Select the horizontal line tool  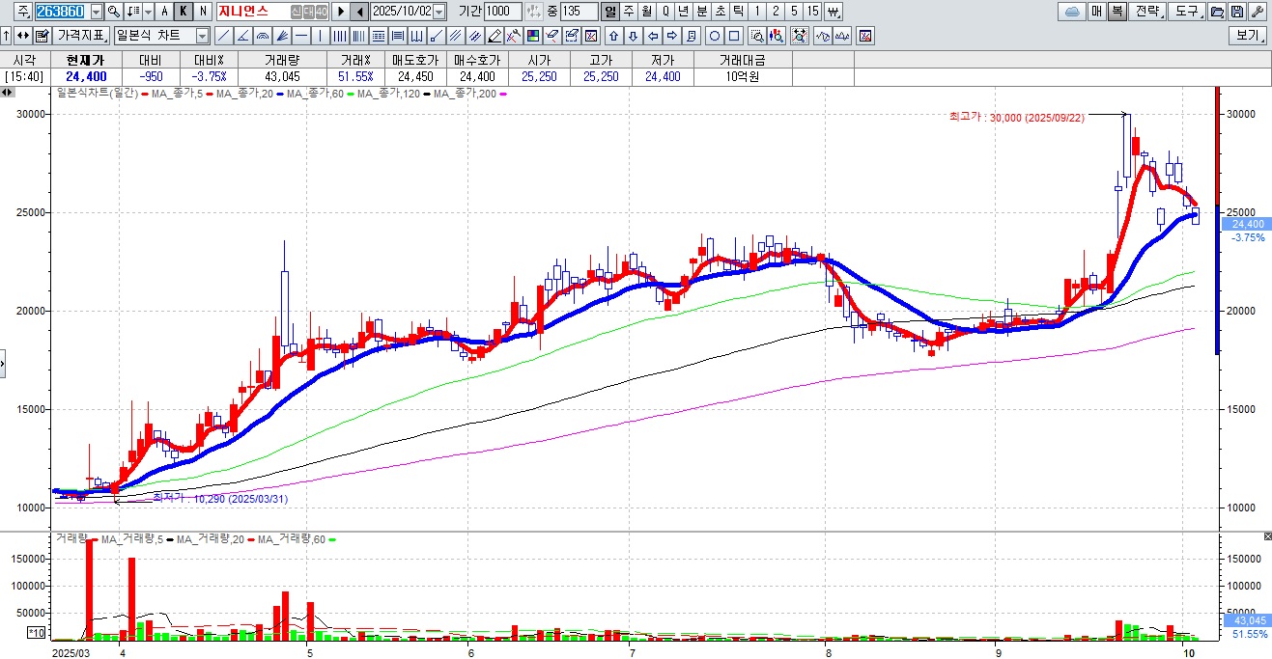[300, 36]
